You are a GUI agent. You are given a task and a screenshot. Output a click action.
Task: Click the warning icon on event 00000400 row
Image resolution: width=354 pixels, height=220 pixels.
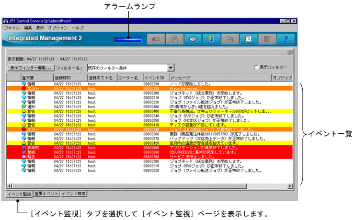[x=24, y=111]
